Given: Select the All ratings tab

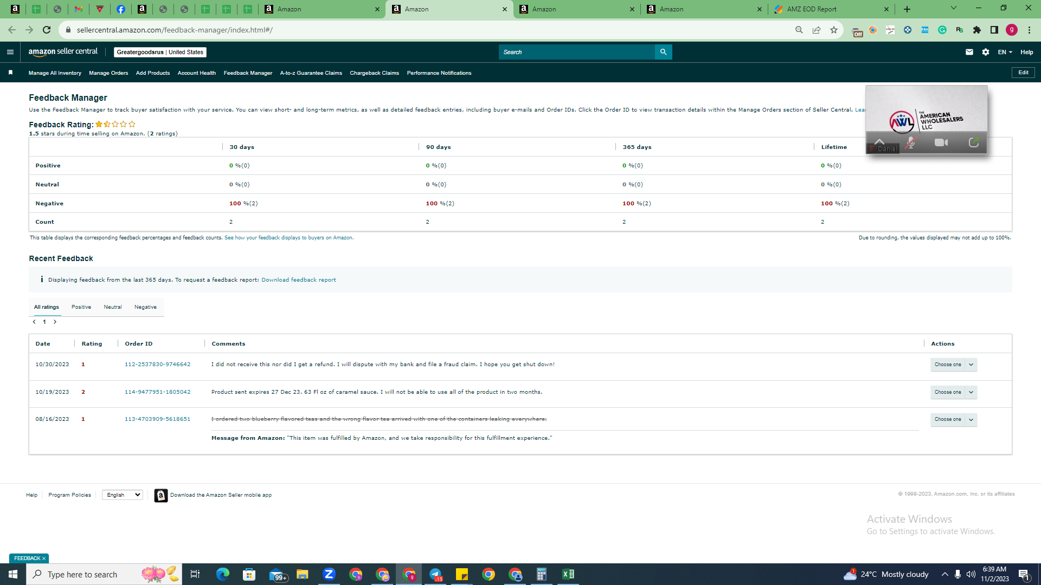Looking at the screenshot, I should (x=46, y=307).
